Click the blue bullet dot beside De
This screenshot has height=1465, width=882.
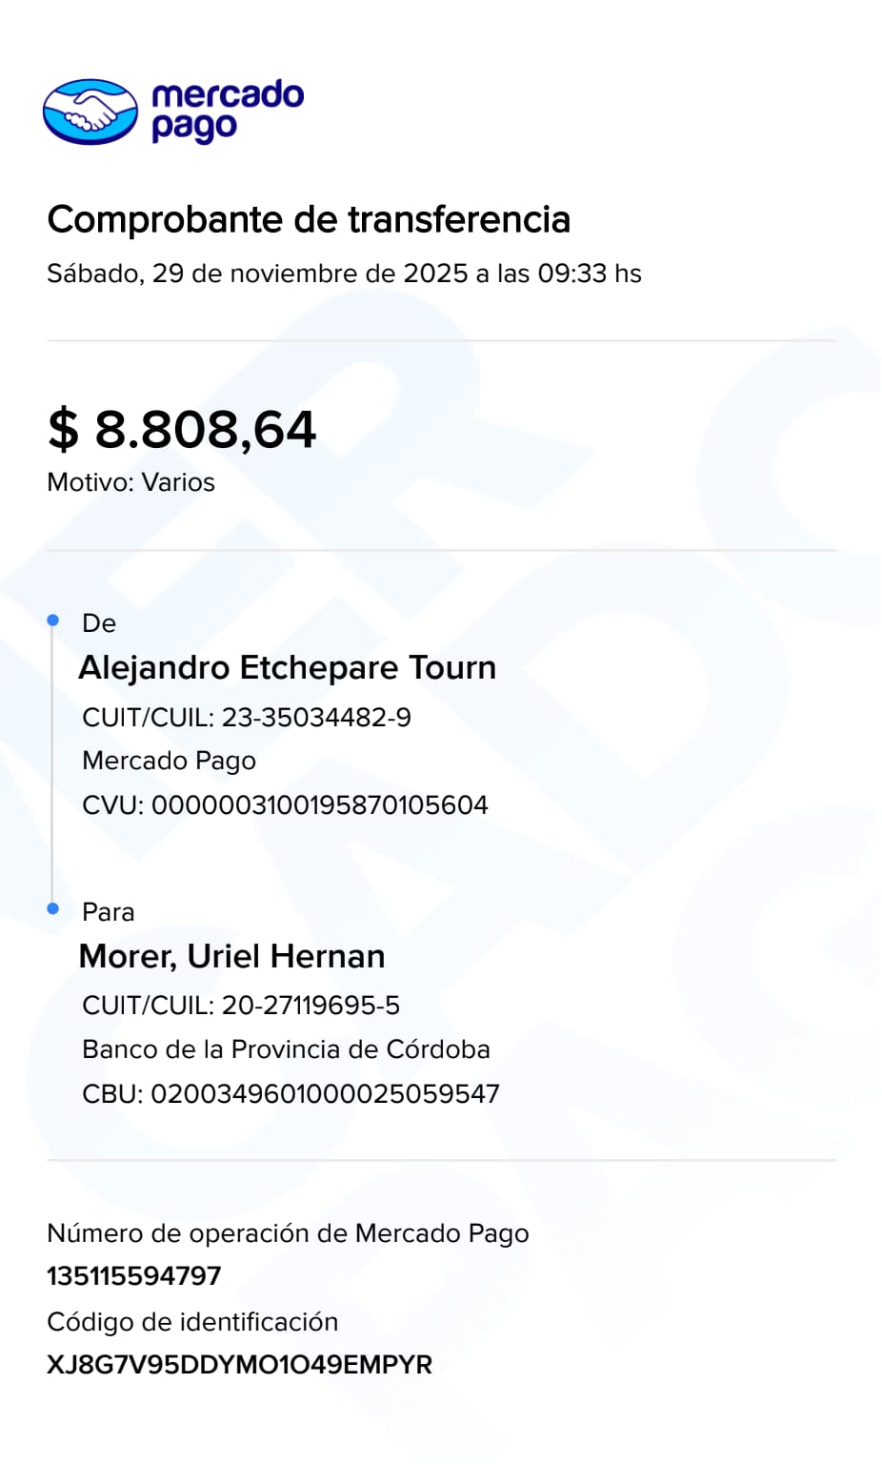pos(53,621)
